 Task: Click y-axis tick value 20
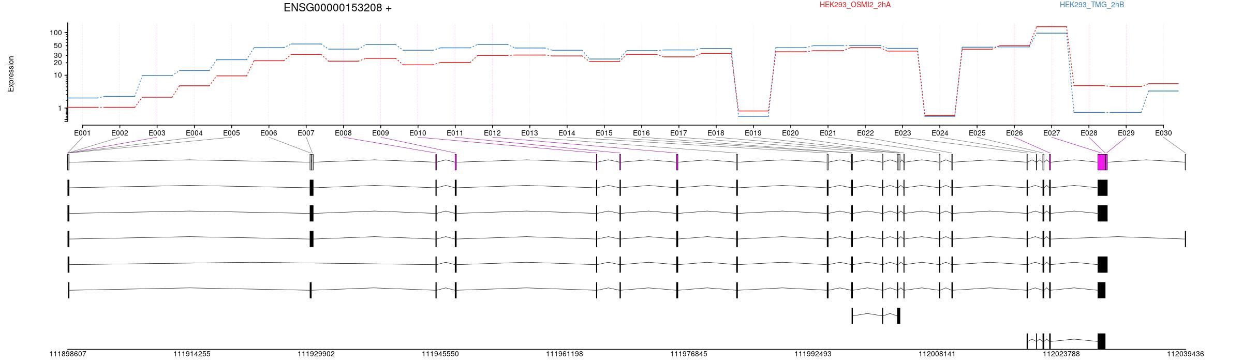tap(58, 63)
